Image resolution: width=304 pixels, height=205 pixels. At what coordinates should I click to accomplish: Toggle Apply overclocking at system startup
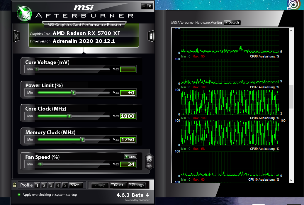pos(47,194)
